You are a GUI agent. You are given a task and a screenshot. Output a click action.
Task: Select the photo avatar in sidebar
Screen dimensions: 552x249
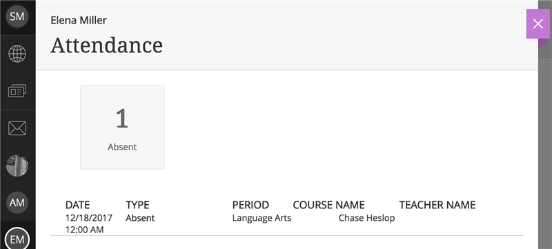pyautogui.click(x=17, y=166)
